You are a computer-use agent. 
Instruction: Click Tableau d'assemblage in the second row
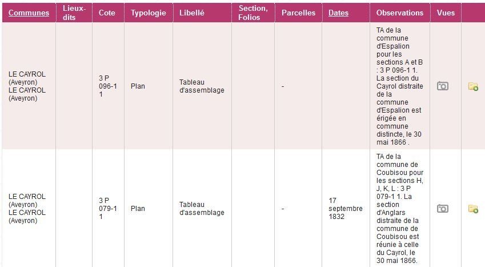[x=202, y=209]
